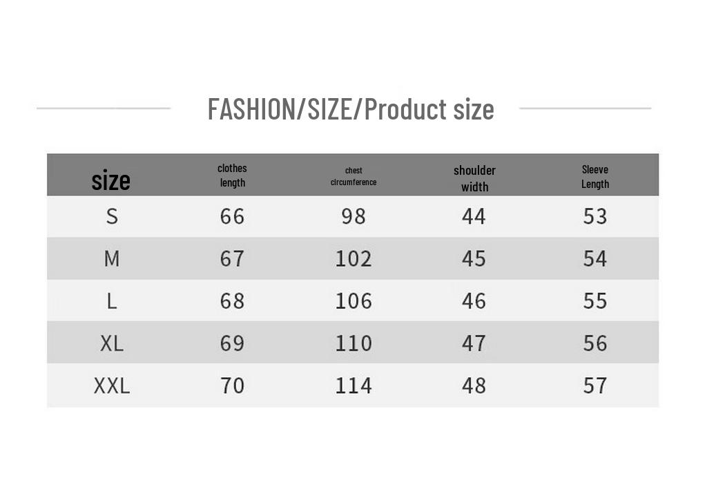Click chest value 102 in M row

(354, 258)
